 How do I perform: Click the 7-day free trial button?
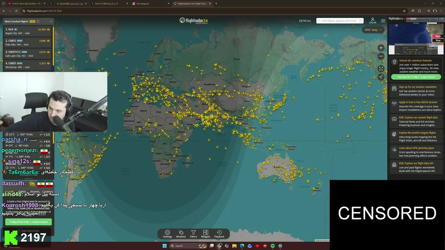coord(29,222)
